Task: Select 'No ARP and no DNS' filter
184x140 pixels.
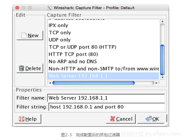Action: [103, 61]
